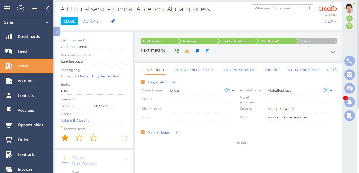Click the Account name web enrichment icon
The height and width of the screenshot is (173, 359).
[326, 90]
